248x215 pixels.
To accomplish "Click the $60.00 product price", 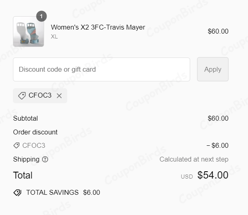I will (218, 31).
